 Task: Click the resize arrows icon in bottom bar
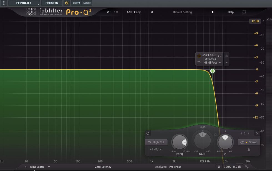pos(247,167)
